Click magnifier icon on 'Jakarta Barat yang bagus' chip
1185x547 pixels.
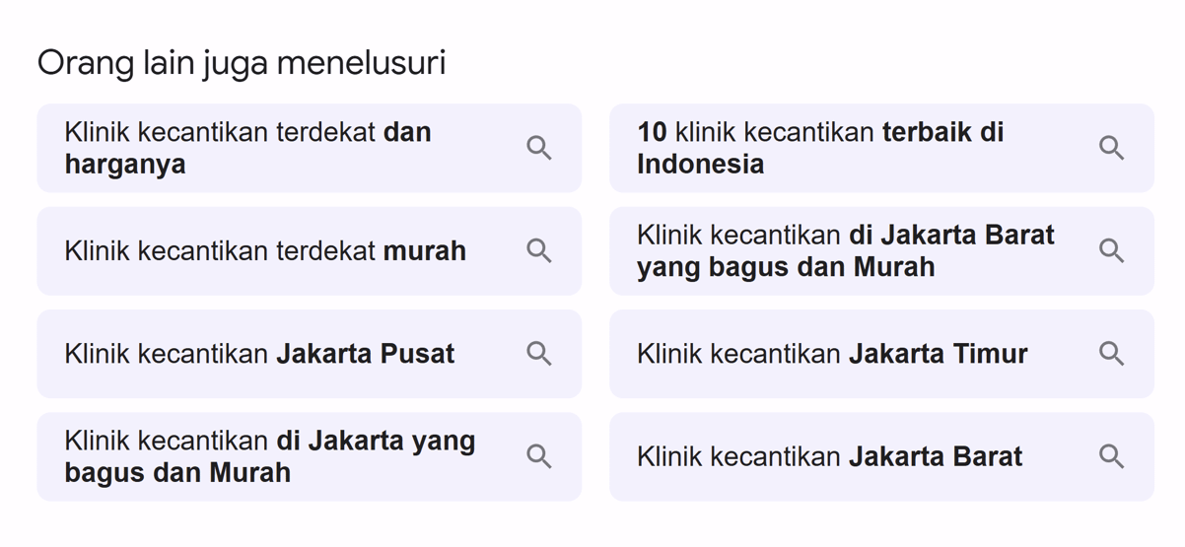1111,250
